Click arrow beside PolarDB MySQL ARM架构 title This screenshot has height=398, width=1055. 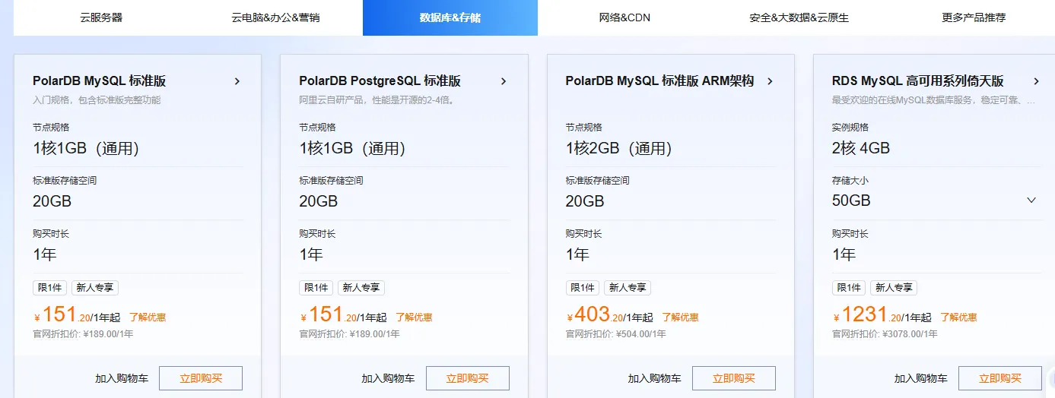coord(770,81)
